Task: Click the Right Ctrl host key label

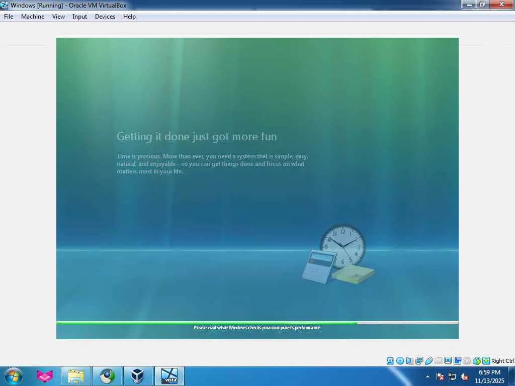Action: click(502, 361)
